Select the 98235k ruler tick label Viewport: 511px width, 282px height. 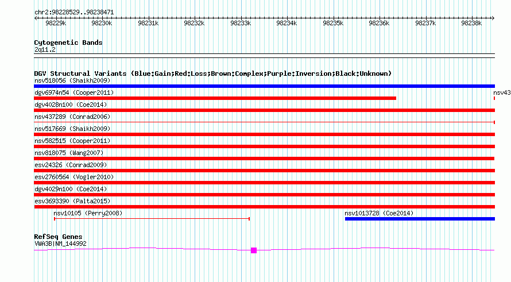click(333, 23)
